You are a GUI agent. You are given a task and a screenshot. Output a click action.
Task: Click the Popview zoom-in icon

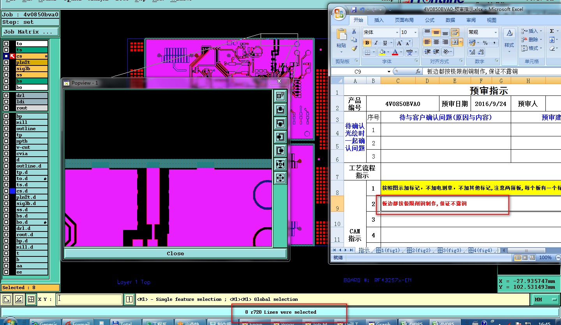(x=280, y=164)
